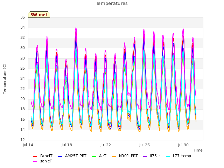Select the li77_temp legend entry
The height and width of the screenshot is (168, 224).
click(x=178, y=156)
